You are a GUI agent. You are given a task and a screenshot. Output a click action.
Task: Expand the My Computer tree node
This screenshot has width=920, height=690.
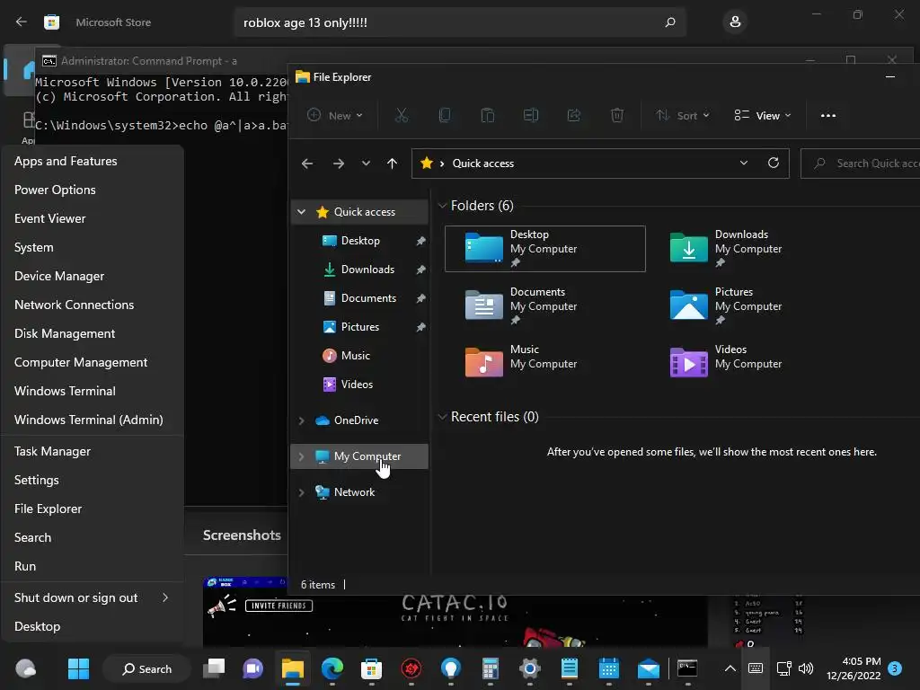pos(302,456)
